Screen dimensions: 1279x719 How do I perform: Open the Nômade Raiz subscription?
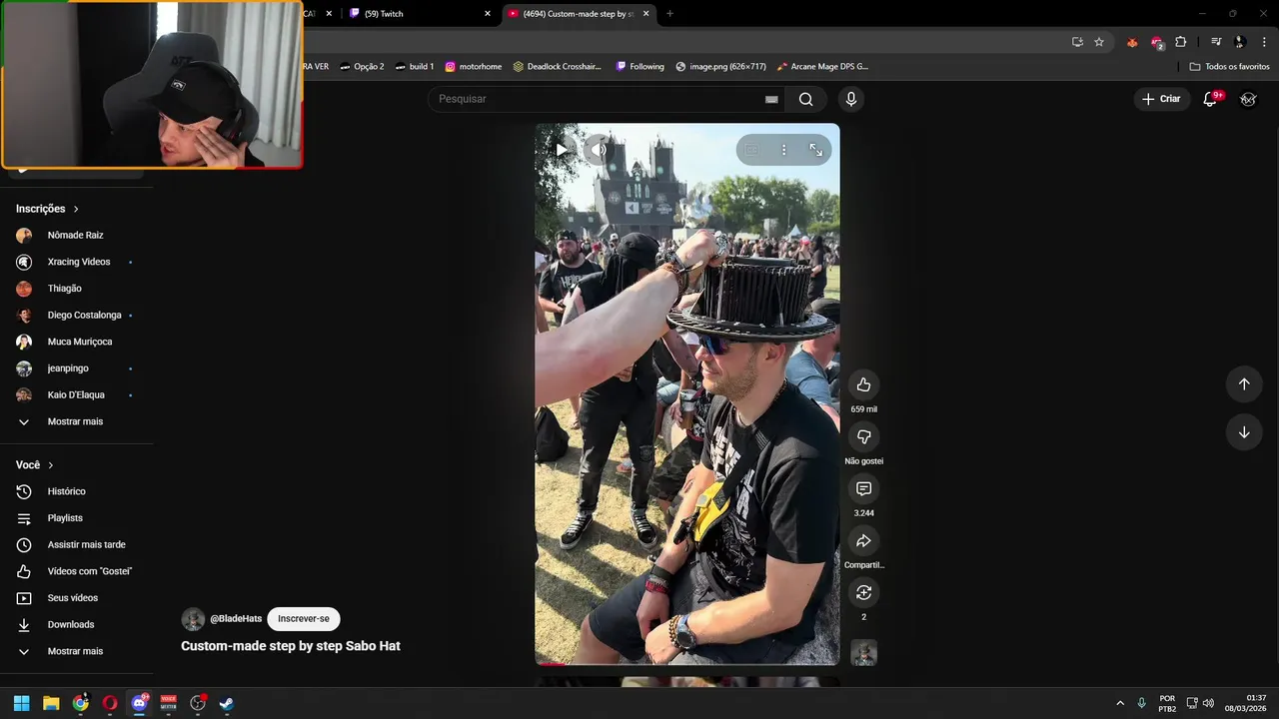tap(76, 236)
